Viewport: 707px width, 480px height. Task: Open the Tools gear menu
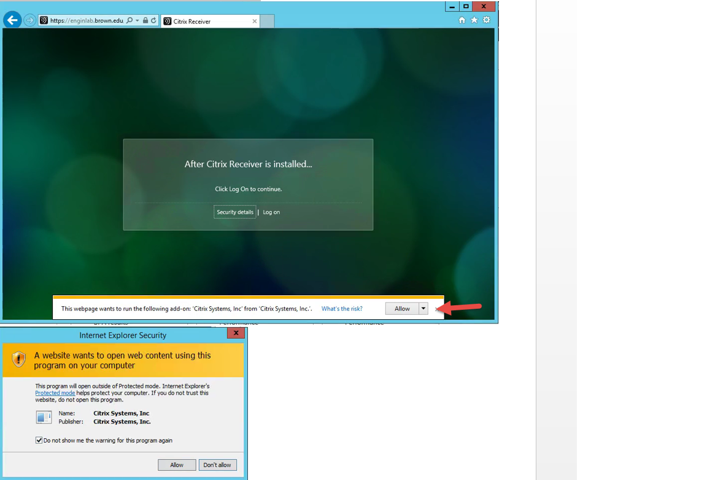click(487, 20)
